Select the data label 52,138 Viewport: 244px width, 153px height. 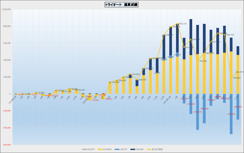point(177,55)
